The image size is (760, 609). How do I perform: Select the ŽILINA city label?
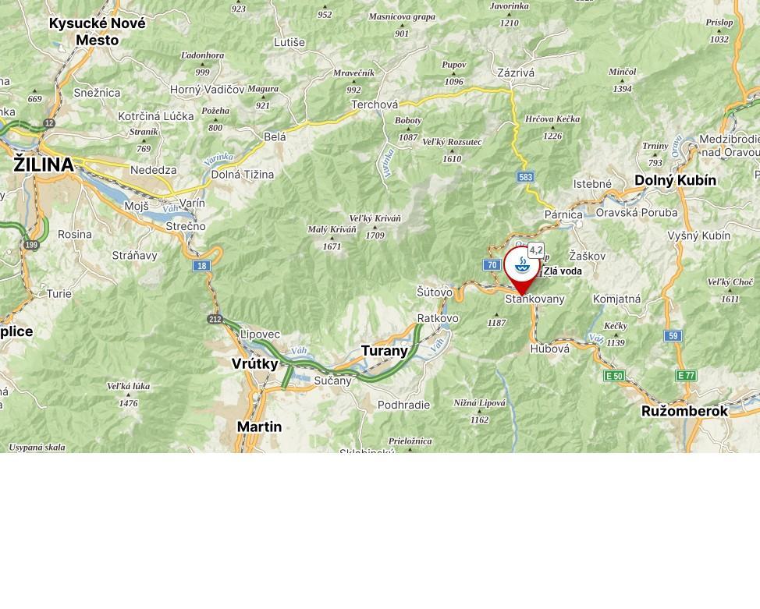tap(44, 165)
